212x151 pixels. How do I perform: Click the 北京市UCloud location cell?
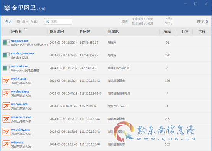[117, 106]
